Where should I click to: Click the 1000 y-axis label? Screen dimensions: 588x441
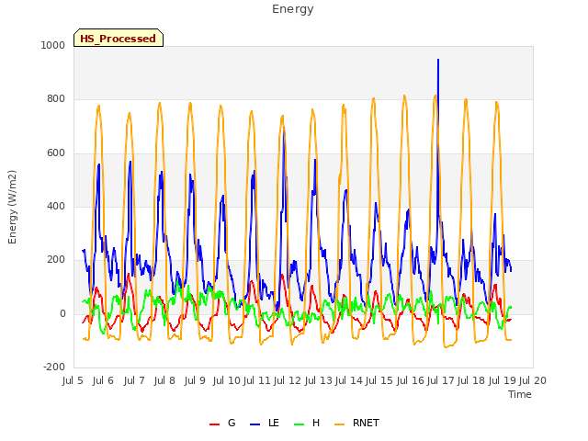tap(53, 45)
